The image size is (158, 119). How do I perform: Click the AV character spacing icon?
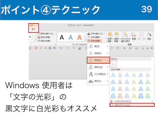click(x=55, y=48)
